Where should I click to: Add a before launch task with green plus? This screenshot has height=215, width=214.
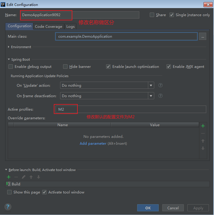[x=9, y=177]
